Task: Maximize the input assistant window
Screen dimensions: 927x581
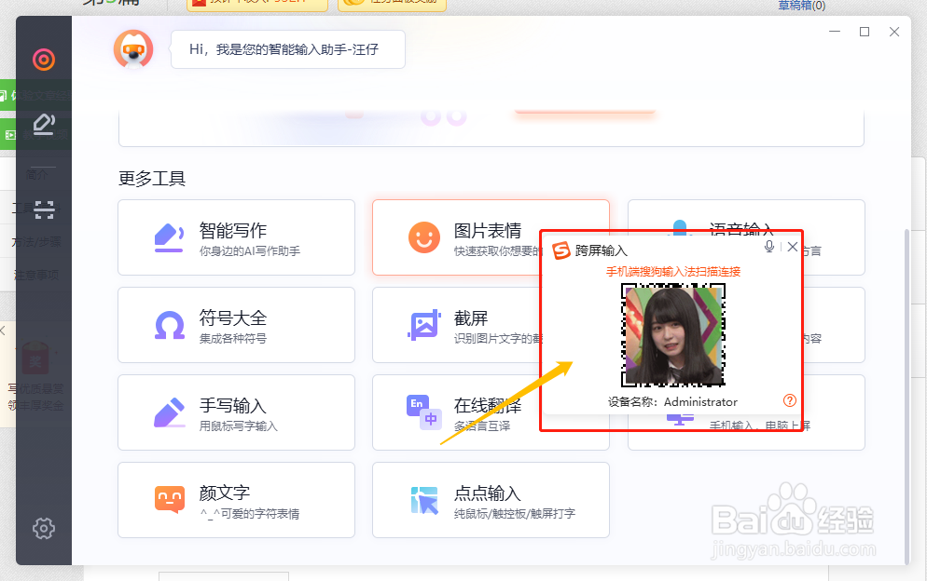Action: click(x=865, y=32)
